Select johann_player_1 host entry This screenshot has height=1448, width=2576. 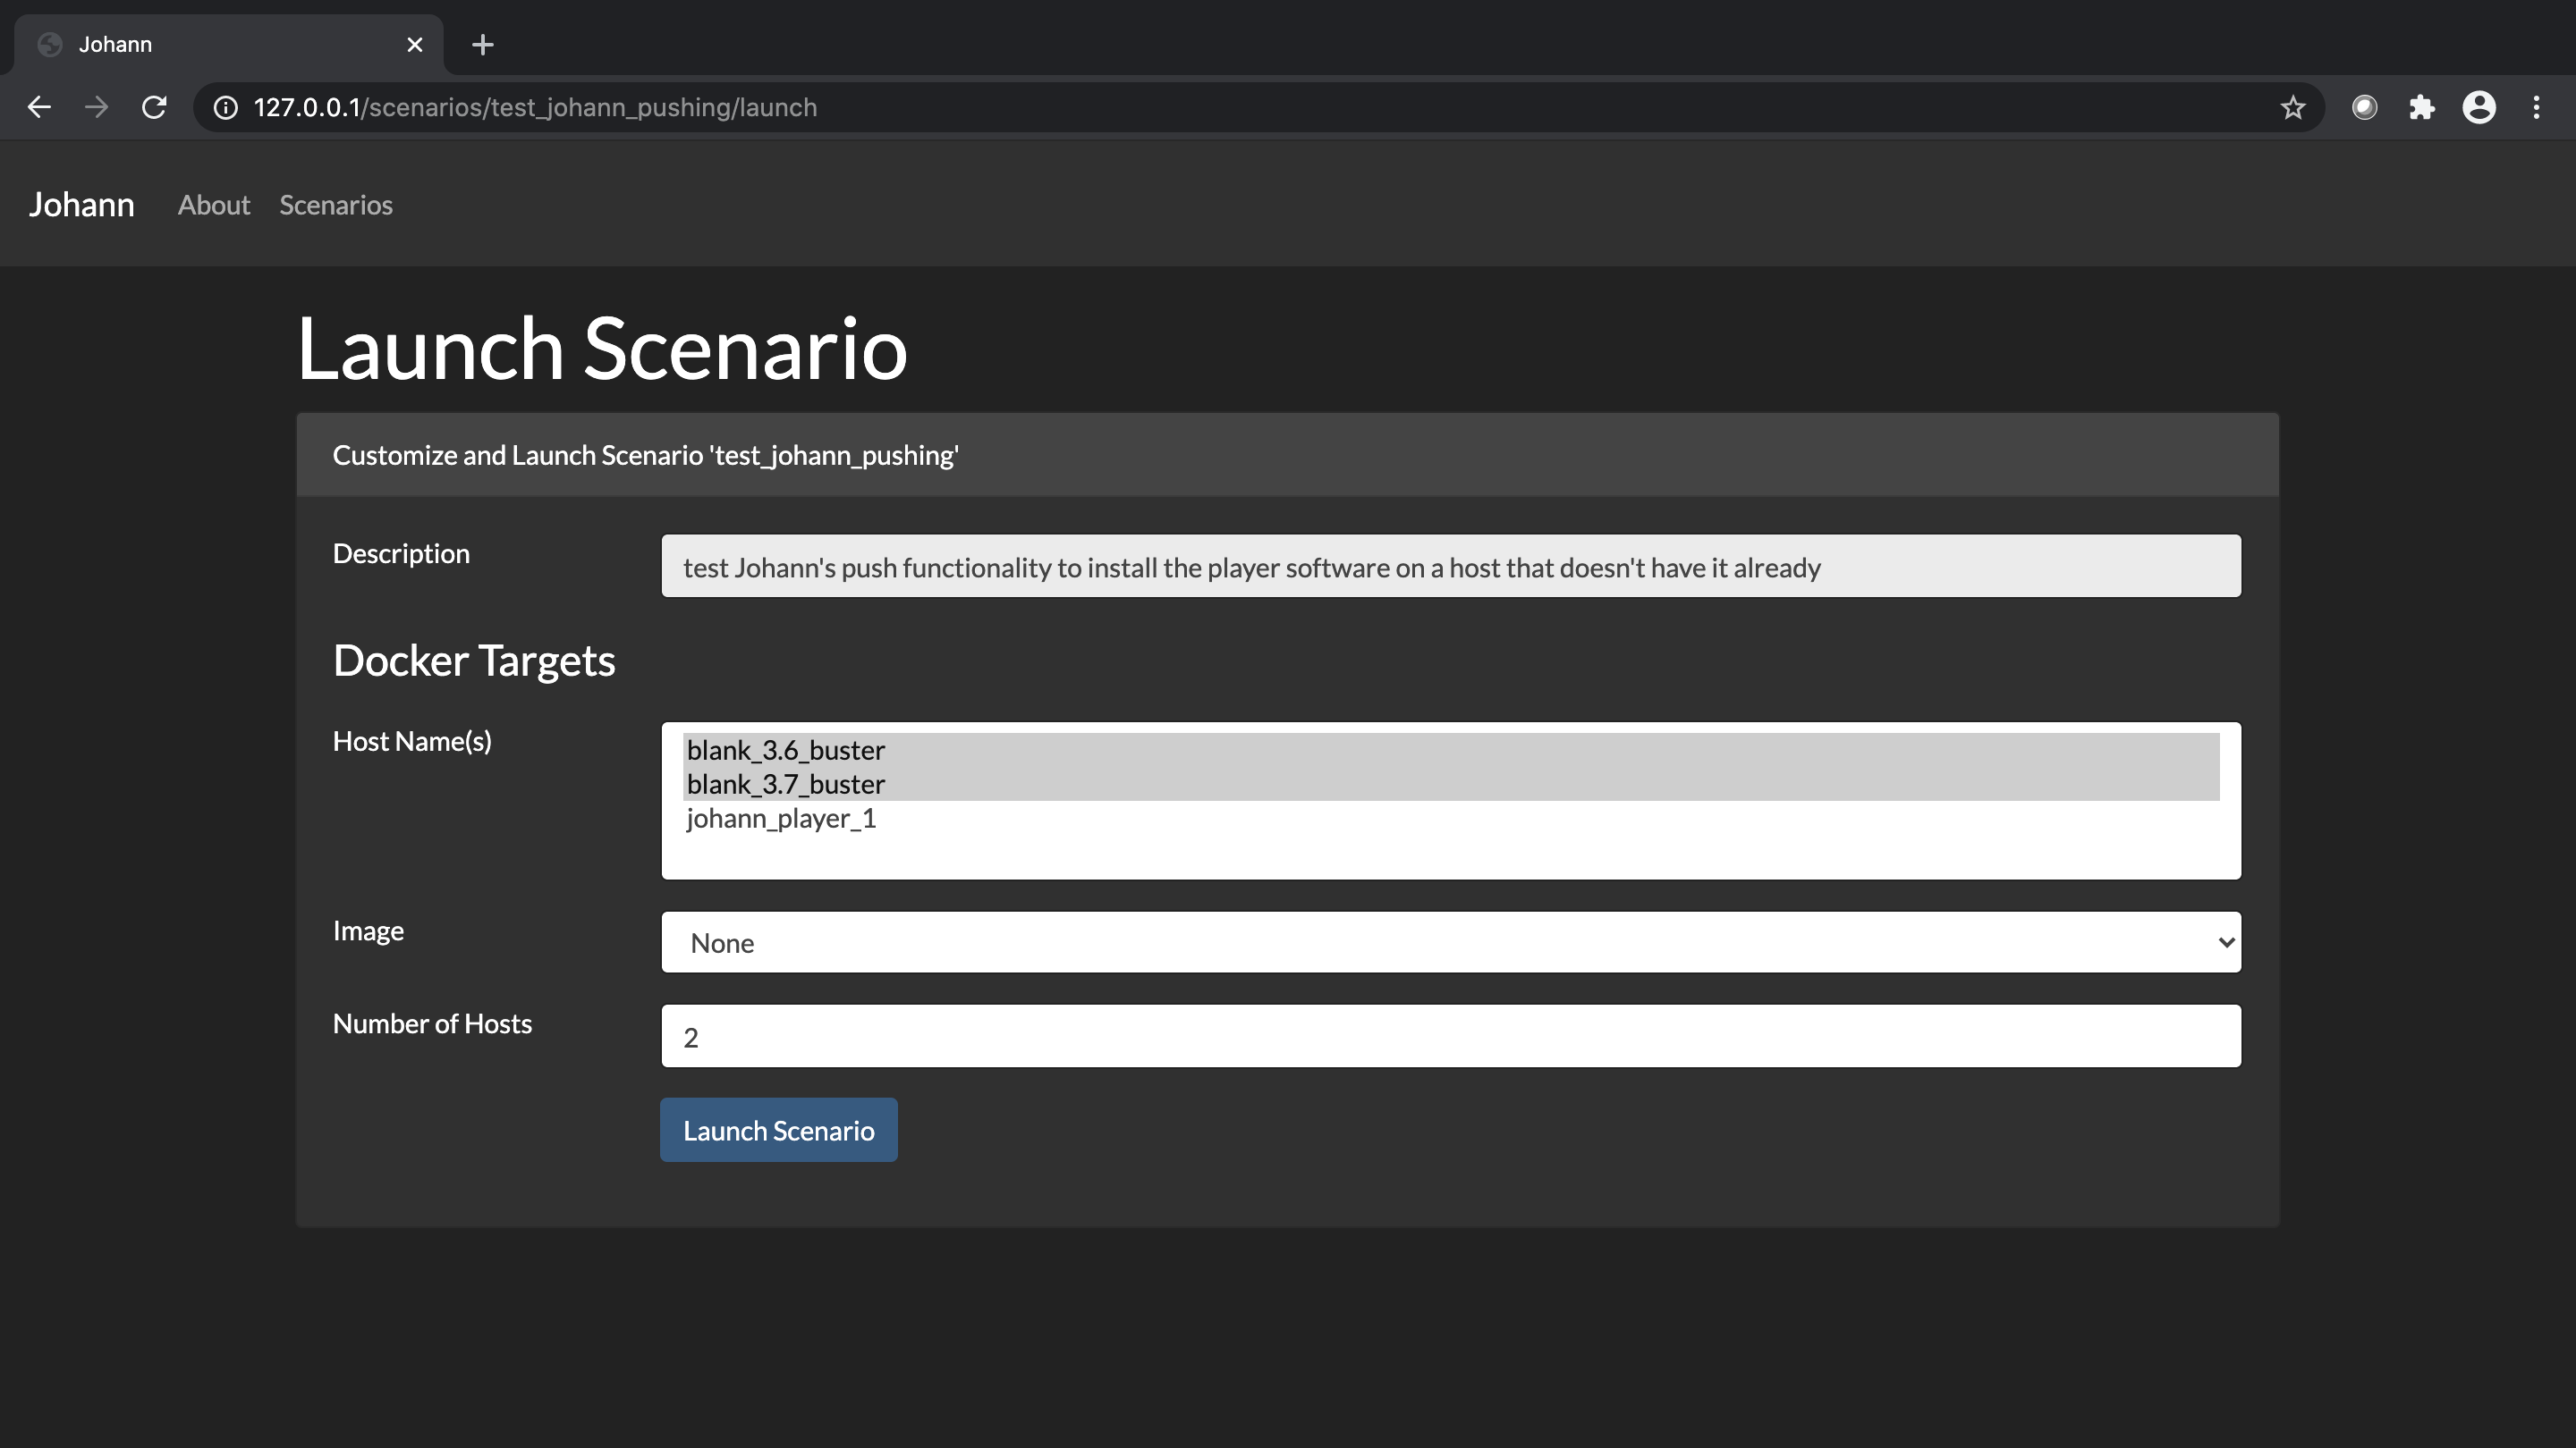click(780, 819)
